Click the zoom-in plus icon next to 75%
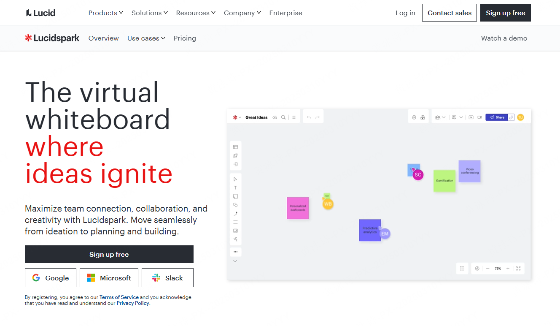The width and height of the screenshot is (560, 326). pos(508,269)
